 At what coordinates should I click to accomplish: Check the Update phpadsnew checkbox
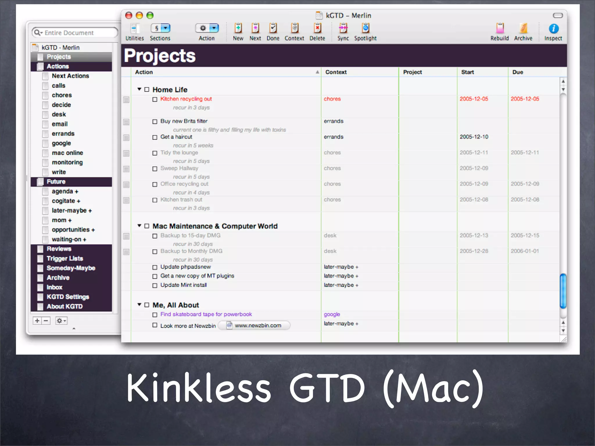[x=155, y=267]
